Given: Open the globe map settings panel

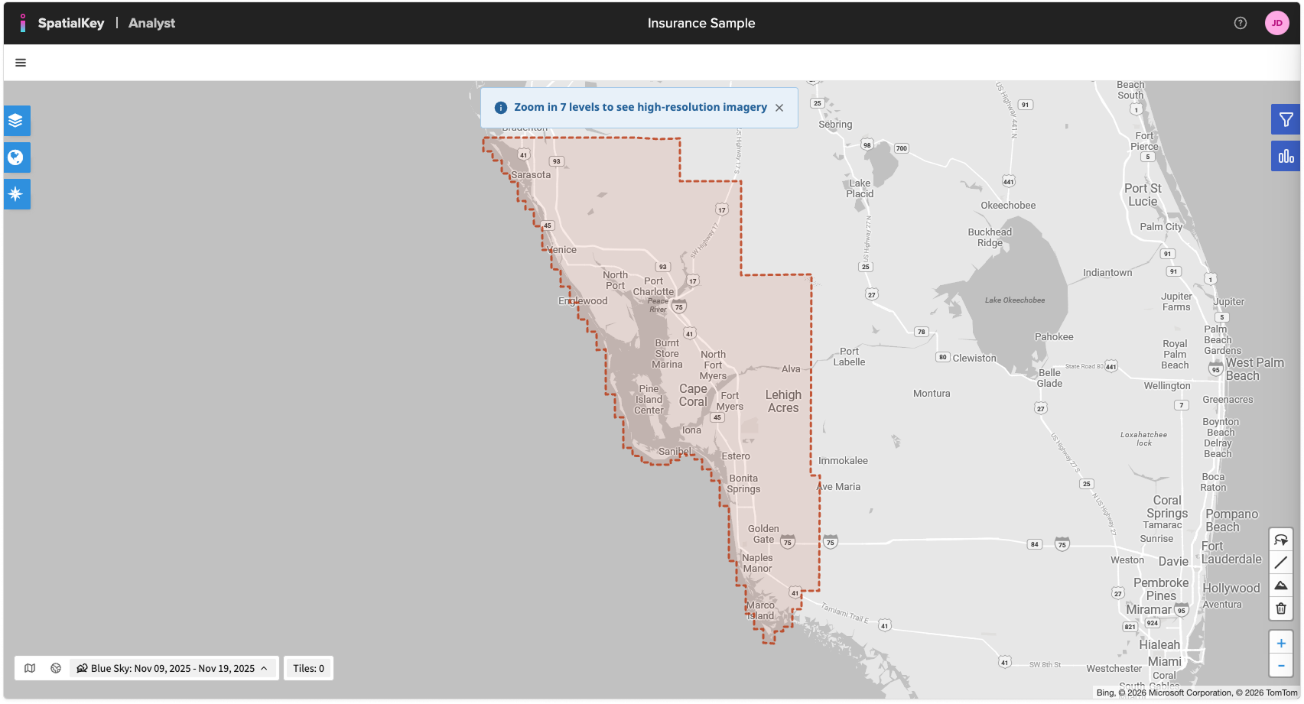Looking at the screenshot, I should 16,157.
